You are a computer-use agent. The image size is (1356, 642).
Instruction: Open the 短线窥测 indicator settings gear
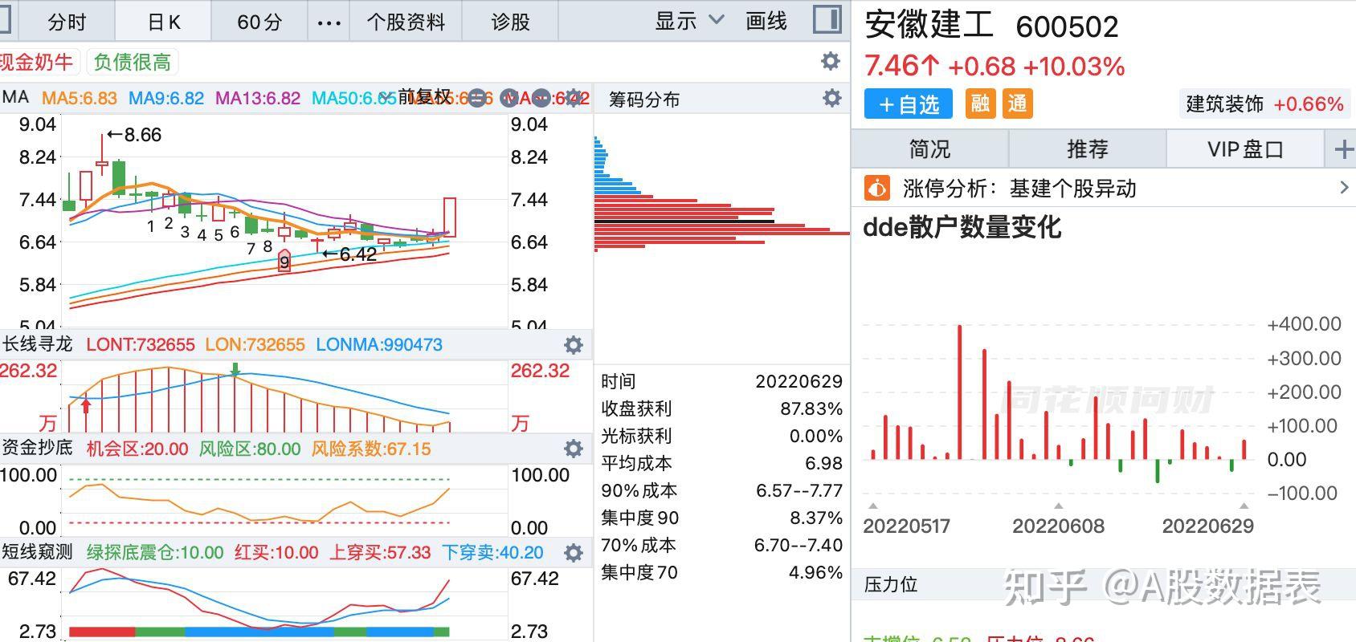pos(573,553)
